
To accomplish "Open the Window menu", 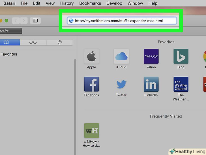I will tap(135, 3).
